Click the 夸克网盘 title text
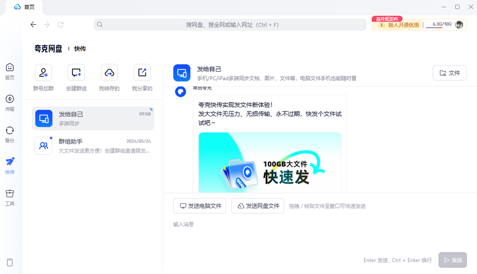The image size is (477, 274). pyautogui.click(x=48, y=49)
